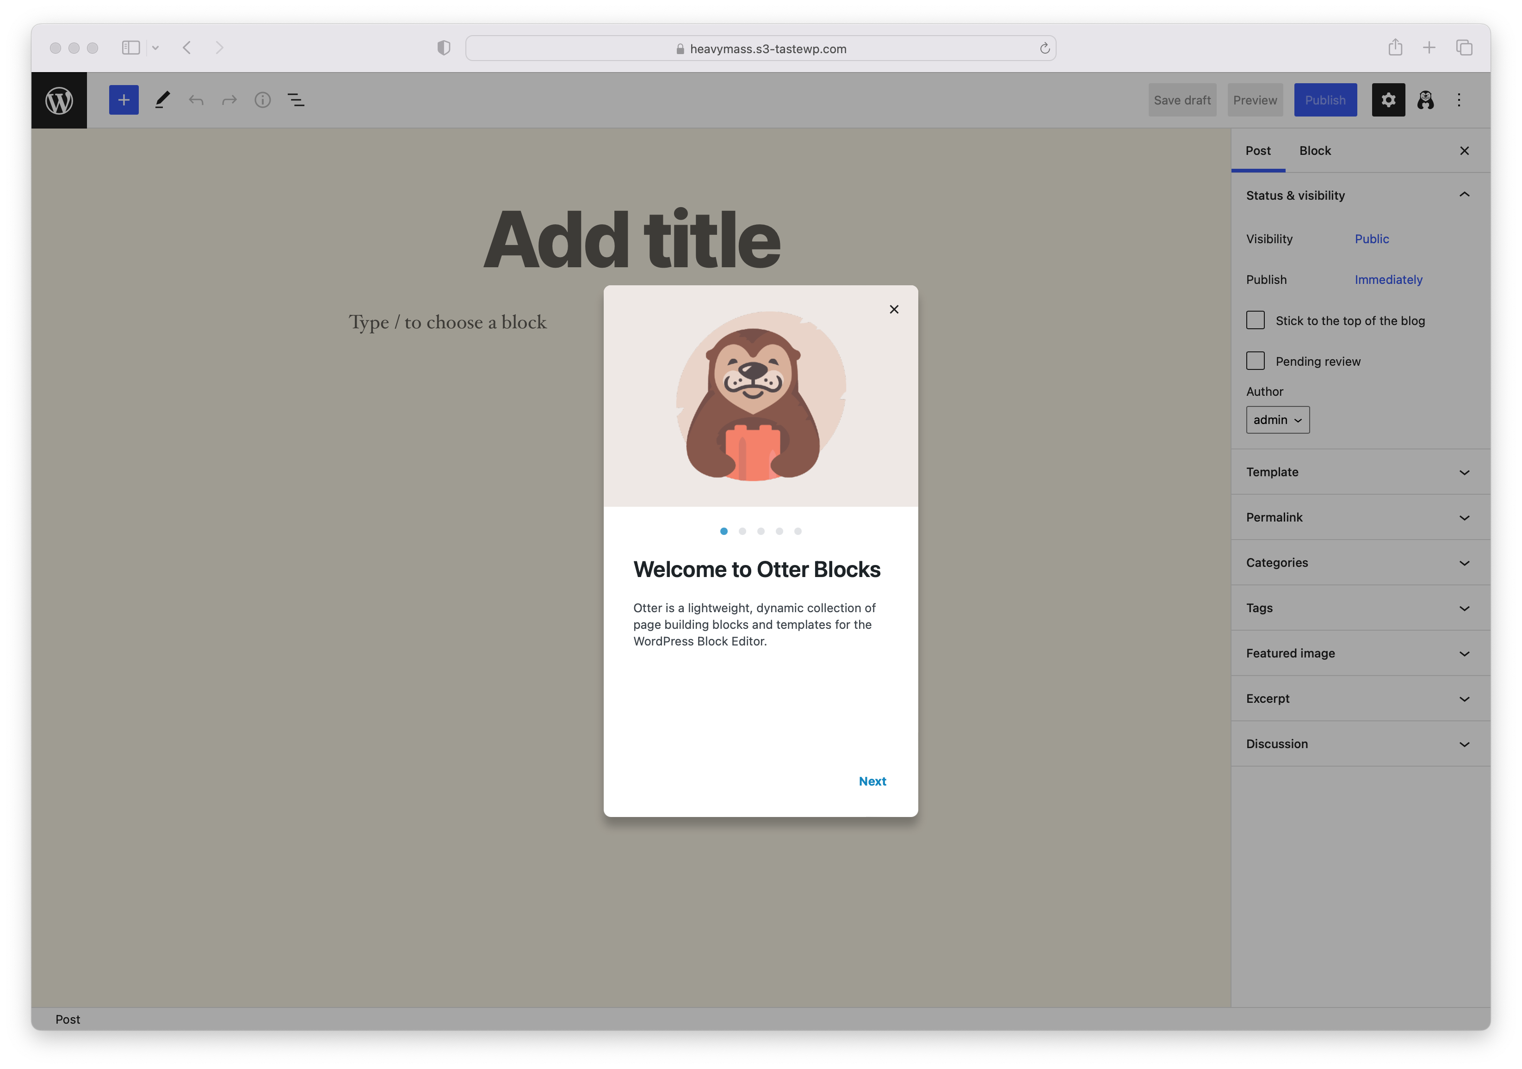Change visibility from Public
The image size is (1522, 1069).
(1372, 239)
